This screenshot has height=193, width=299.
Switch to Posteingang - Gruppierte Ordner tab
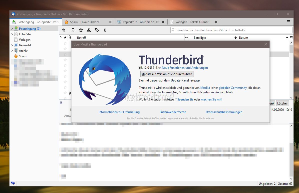[x=36, y=22]
